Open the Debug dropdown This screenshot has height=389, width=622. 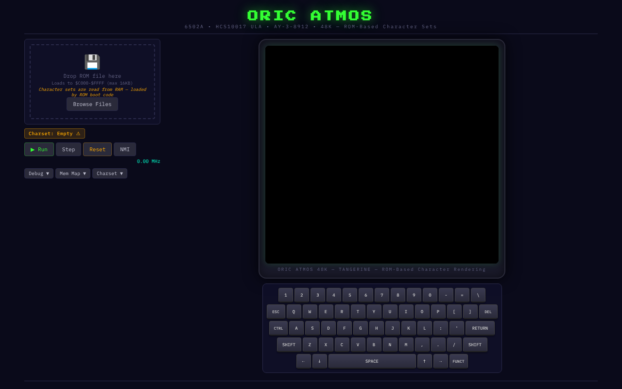point(38,173)
